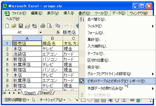Select cell B1 containing 商品名
The image size is (156, 106).
coord(52,43)
